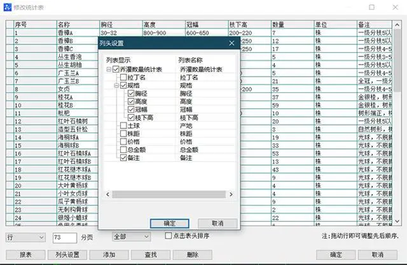Enable 点击表头排序 checkbox
Image resolution: width=407 pixels, height=265 pixels.
coord(168,236)
